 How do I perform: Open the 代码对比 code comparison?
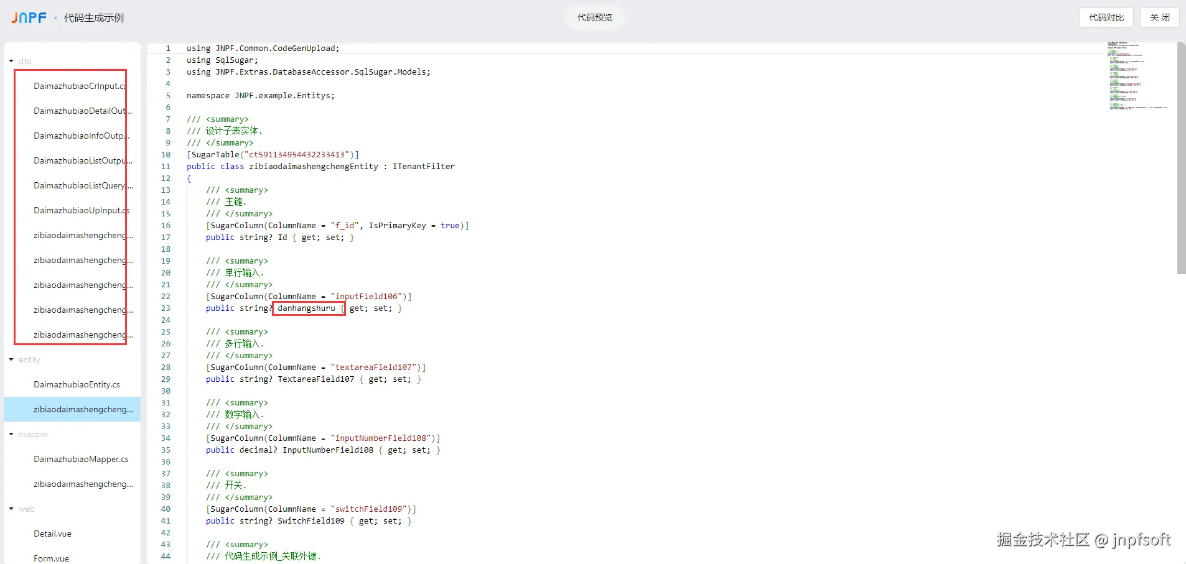[1106, 17]
